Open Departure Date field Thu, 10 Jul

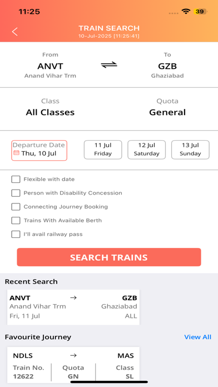39,150
